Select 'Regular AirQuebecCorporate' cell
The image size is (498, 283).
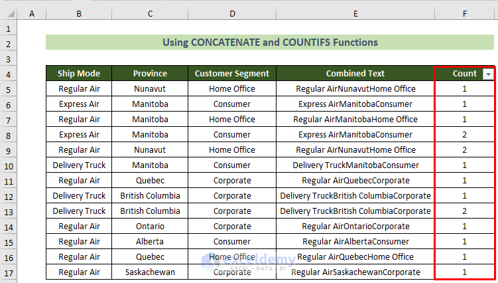tap(355, 180)
